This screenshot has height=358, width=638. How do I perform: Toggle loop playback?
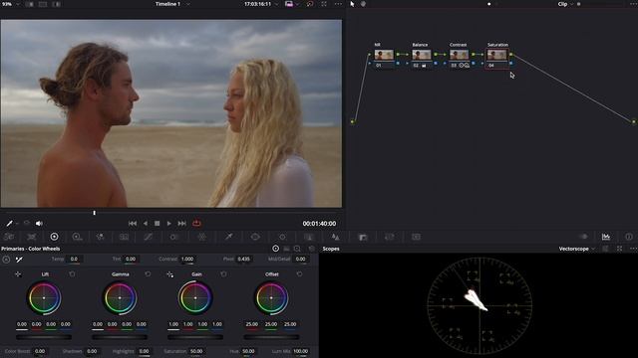196,223
